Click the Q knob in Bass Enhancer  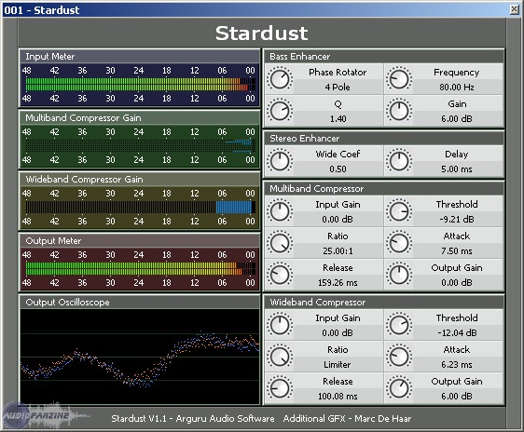click(x=280, y=111)
